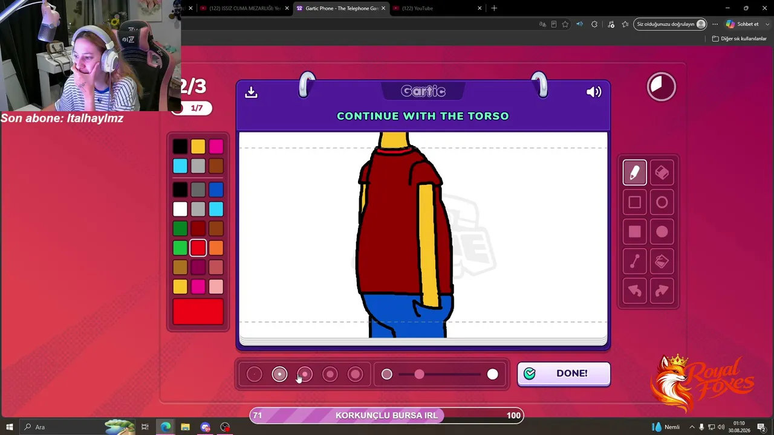Click the DONE! button
Image resolution: width=774 pixels, height=435 pixels.
click(564, 373)
